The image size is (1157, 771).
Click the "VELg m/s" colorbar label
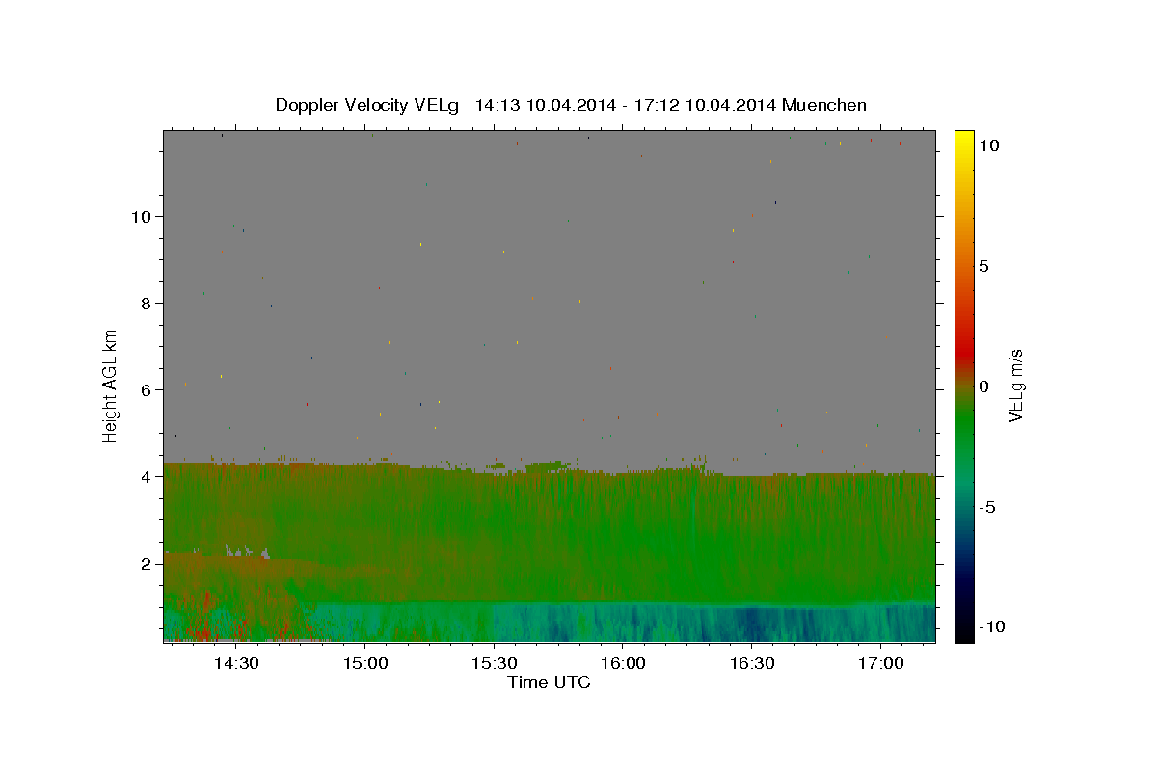coord(1015,385)
